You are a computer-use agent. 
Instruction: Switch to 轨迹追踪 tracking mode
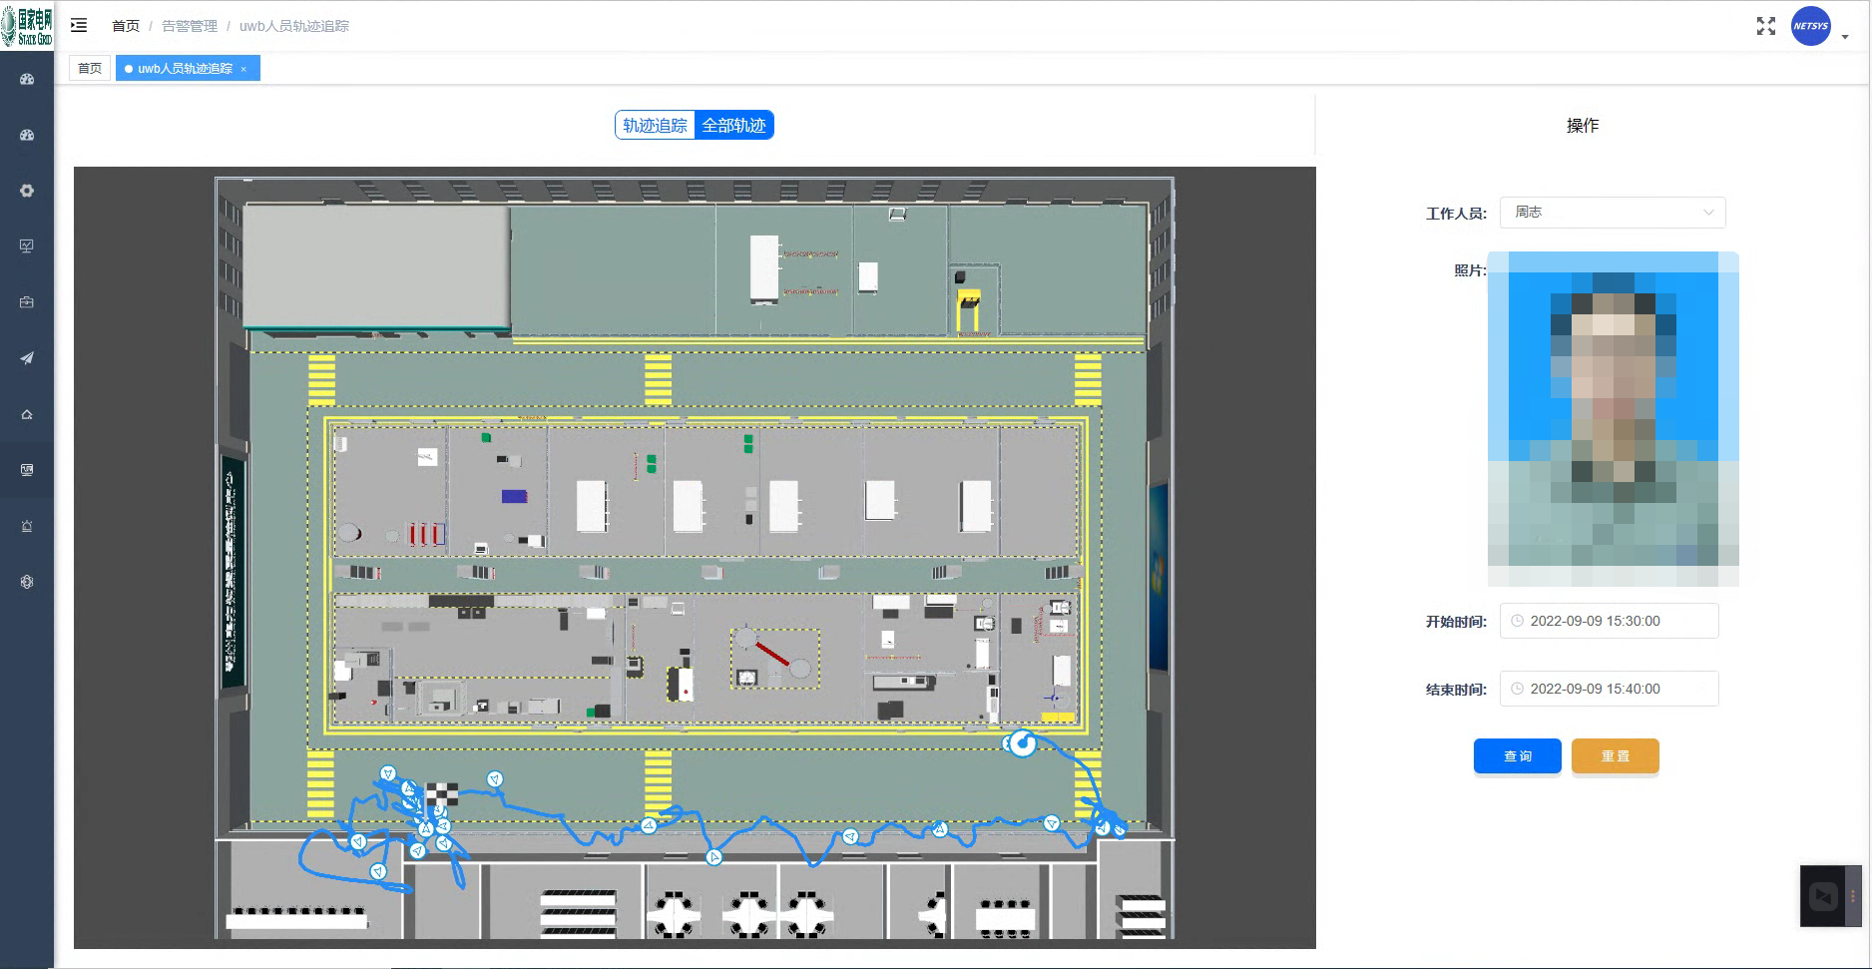tap(655, 125)
